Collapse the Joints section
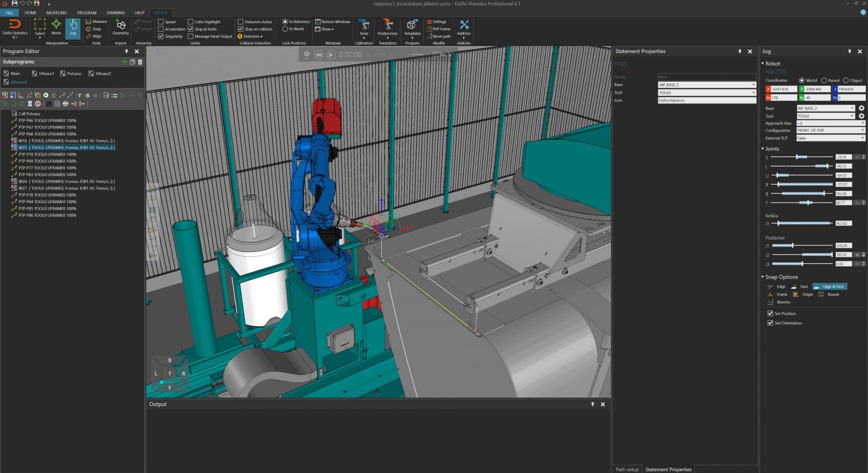 (x=762, y=148)
